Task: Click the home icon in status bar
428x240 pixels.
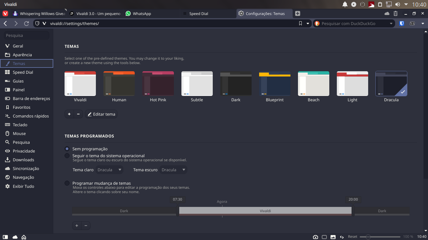Action: tap(23, 237)
